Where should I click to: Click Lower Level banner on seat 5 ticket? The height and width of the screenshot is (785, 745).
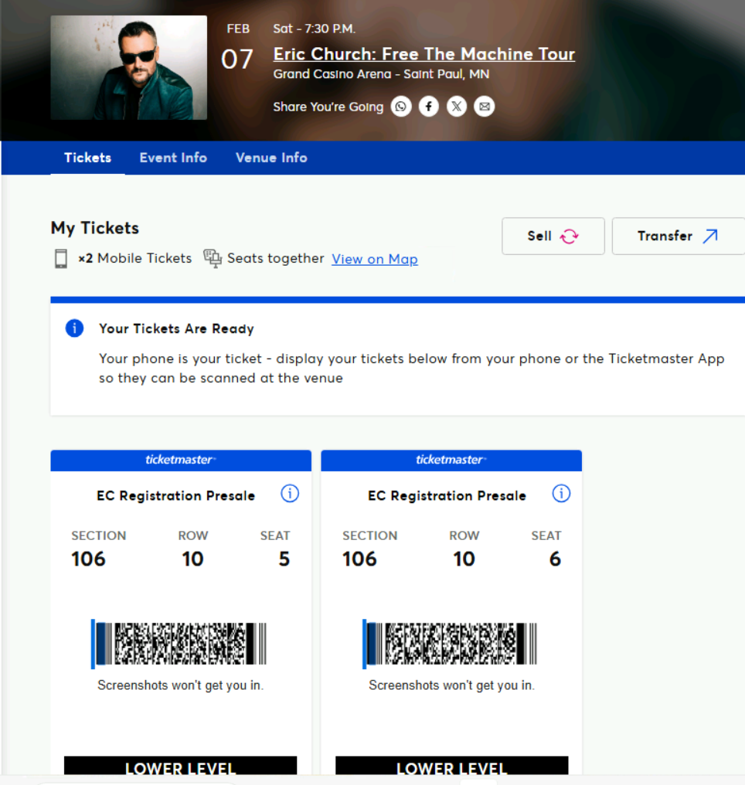(x=180, y=766)
